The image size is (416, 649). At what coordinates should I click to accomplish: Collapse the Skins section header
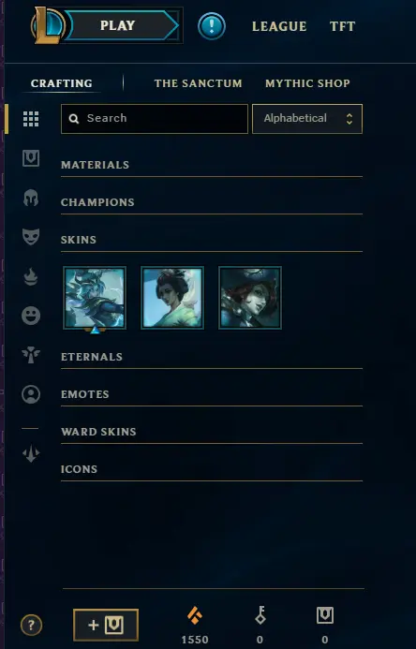pyautogui.click(x=212, y=240)
